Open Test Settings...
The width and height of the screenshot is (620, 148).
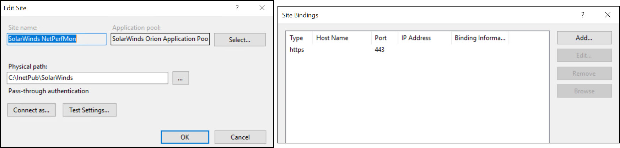coord(89,110)
